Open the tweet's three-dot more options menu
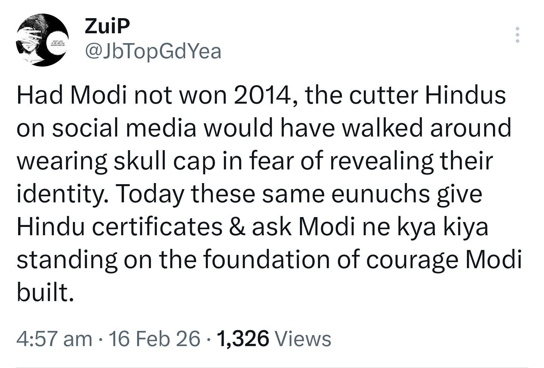The image size is (544, 368). pos(518,35)
